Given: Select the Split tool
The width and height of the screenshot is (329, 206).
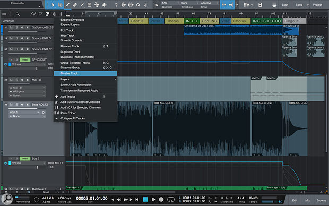Looking at the screenshot, I should pos(67,5).
